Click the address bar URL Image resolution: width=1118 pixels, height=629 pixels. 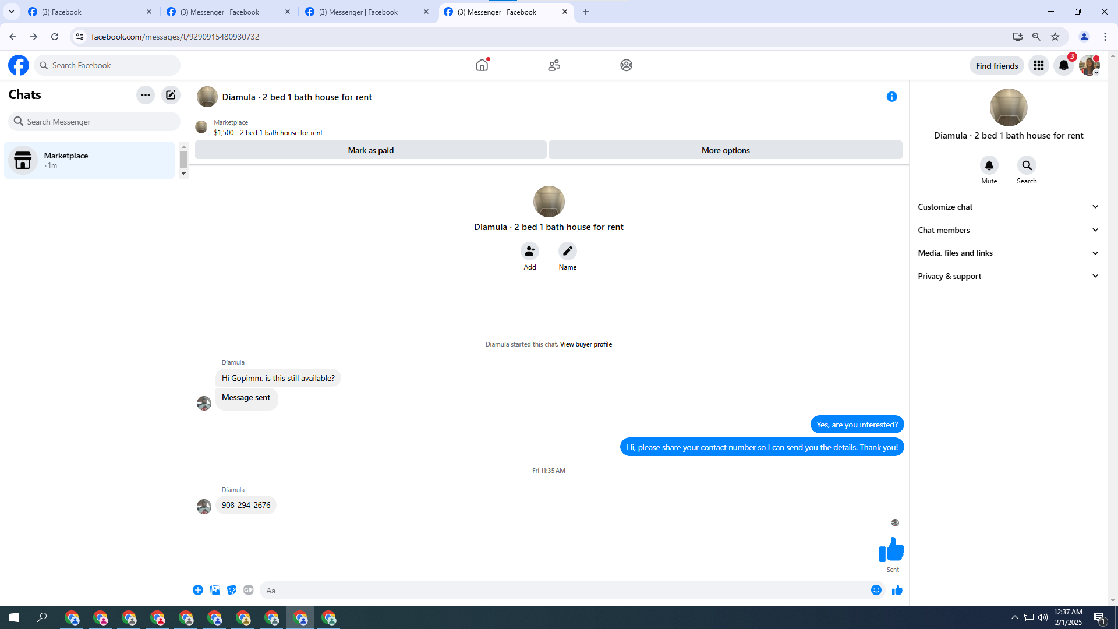(x=175, y=37)
